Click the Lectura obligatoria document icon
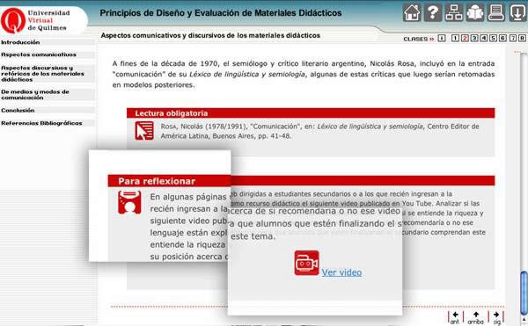528x326 pixels. [144, 131]
